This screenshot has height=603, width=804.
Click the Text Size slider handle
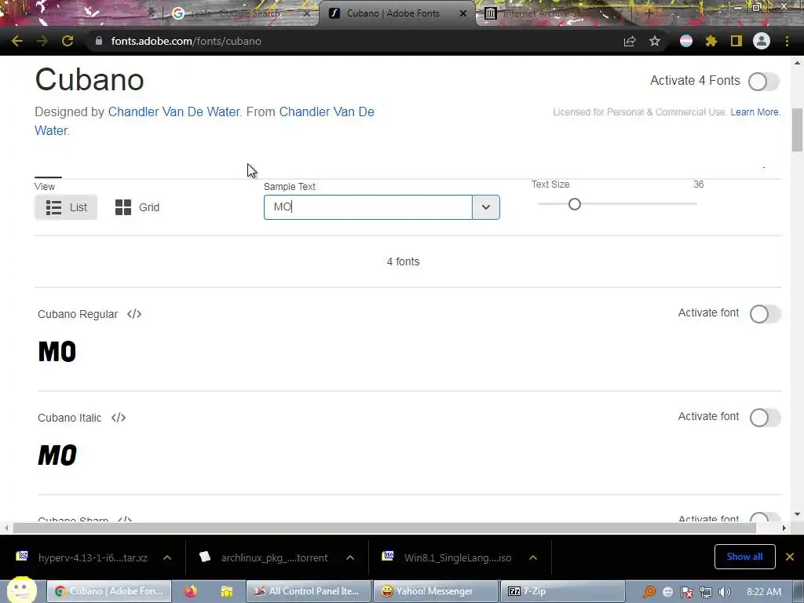pyautogui.click(x=574, y=204)
